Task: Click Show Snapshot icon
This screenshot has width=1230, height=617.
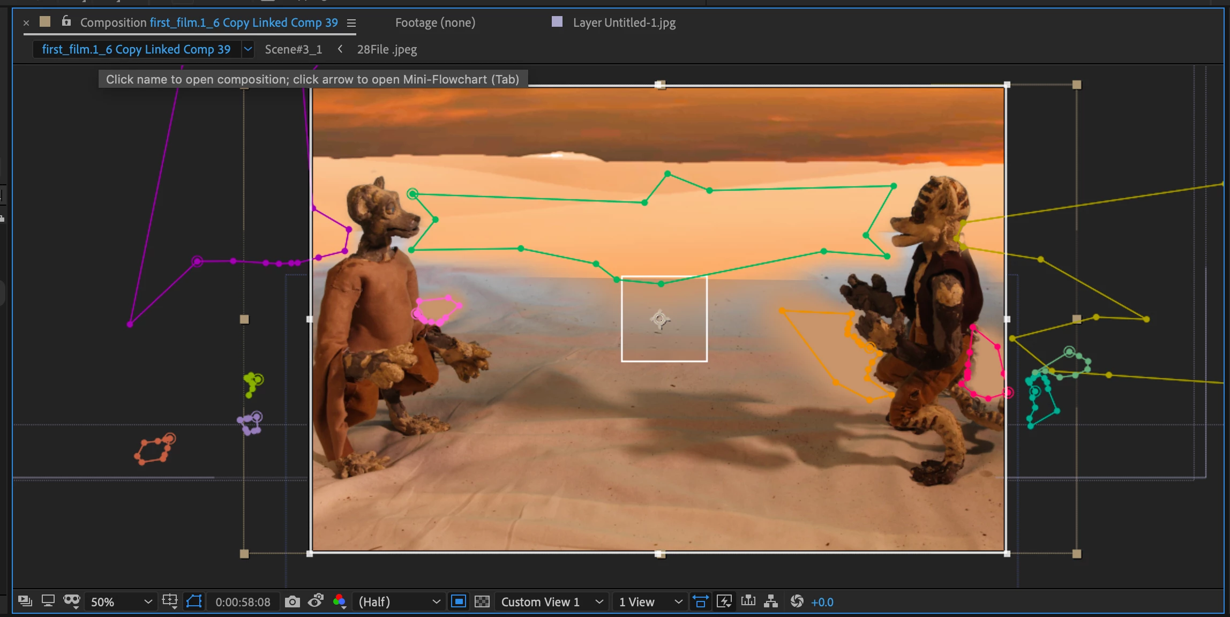Action: point(316,601)
